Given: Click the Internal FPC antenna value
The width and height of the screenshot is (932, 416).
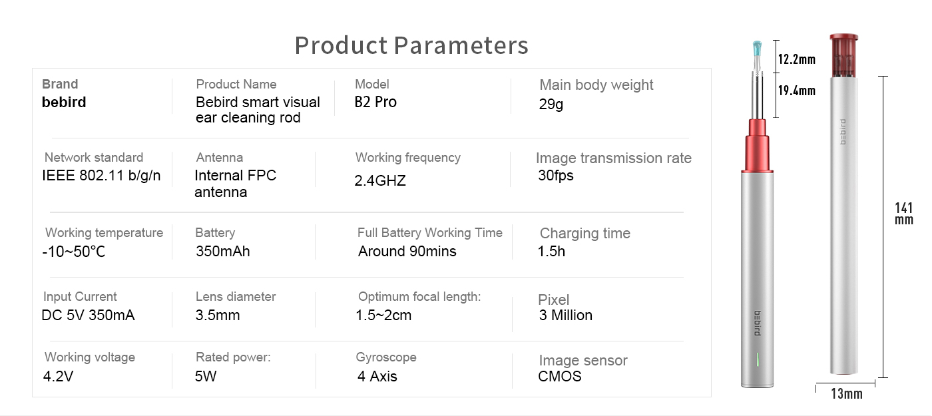Looking at the screenshot, I should pos(235,184).
